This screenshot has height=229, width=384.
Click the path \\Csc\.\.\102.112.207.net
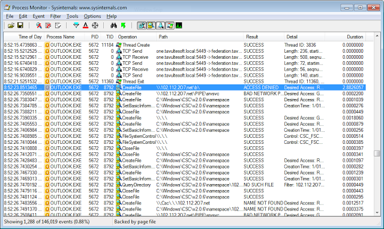click(x=183, y=203)
